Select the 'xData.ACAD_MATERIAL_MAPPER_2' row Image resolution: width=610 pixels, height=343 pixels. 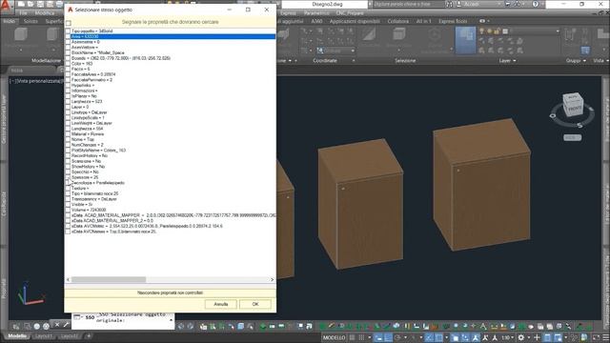click(x=112, y=220)
